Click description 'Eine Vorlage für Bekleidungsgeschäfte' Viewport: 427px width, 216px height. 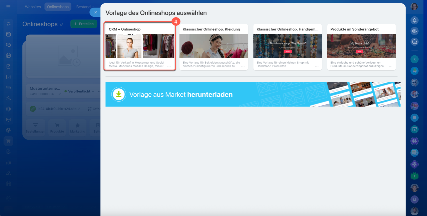tap(211, 64)
